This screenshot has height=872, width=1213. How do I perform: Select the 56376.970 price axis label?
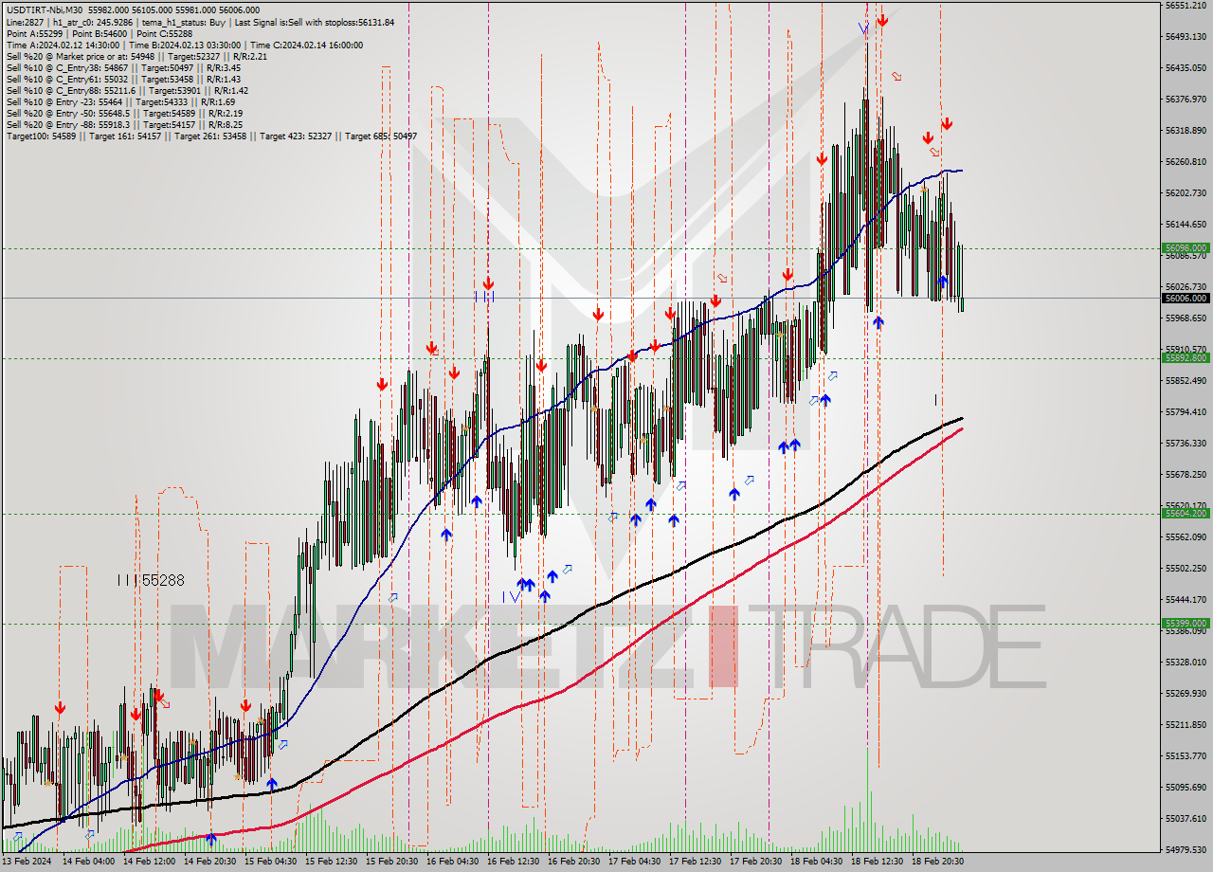1186,99
